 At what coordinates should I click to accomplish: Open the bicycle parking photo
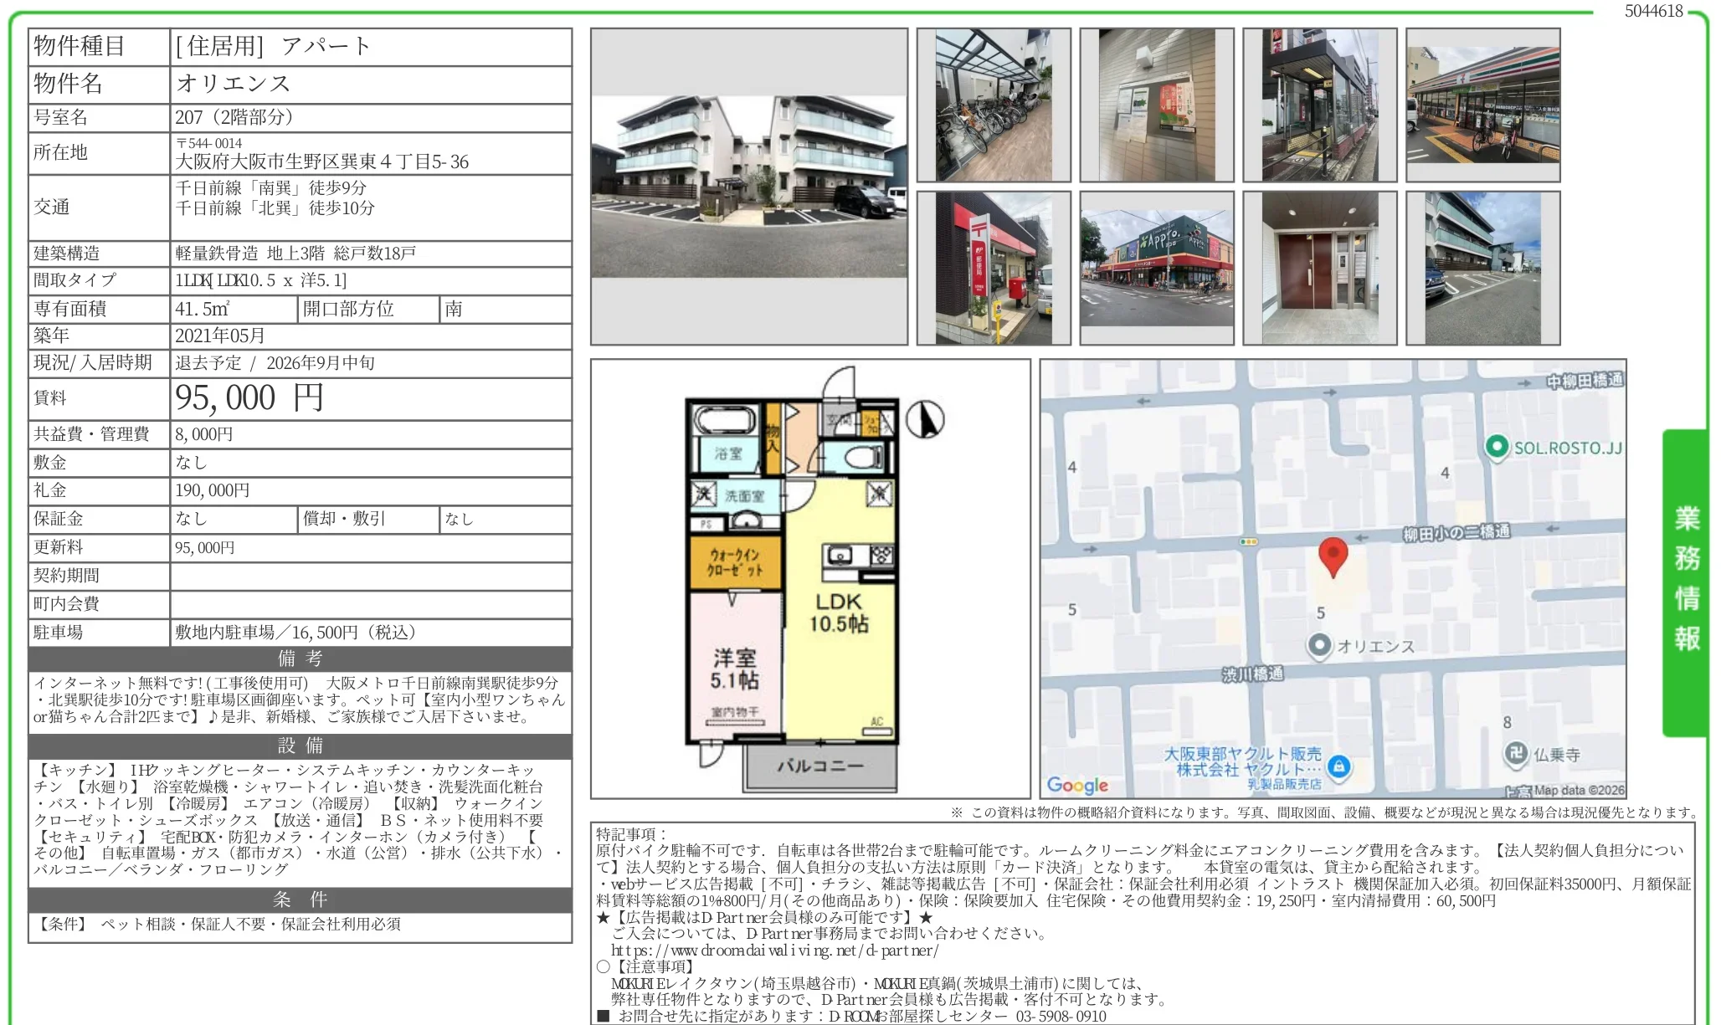point(994,105)
